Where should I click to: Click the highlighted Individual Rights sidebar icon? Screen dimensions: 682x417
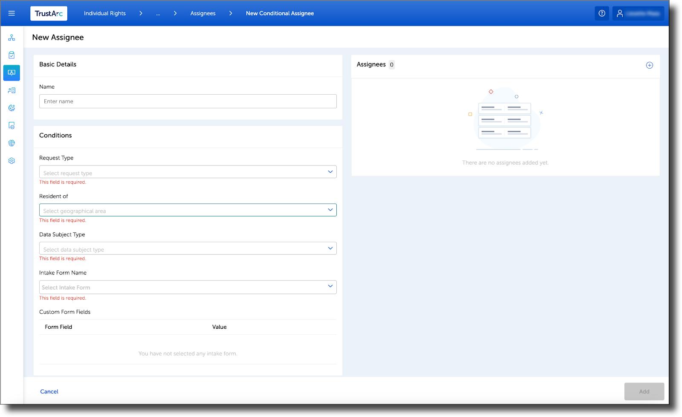tap(12, 72)
